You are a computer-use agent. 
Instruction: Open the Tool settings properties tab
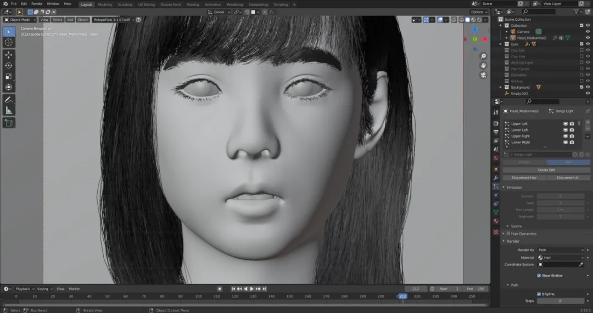click(496, 112)
